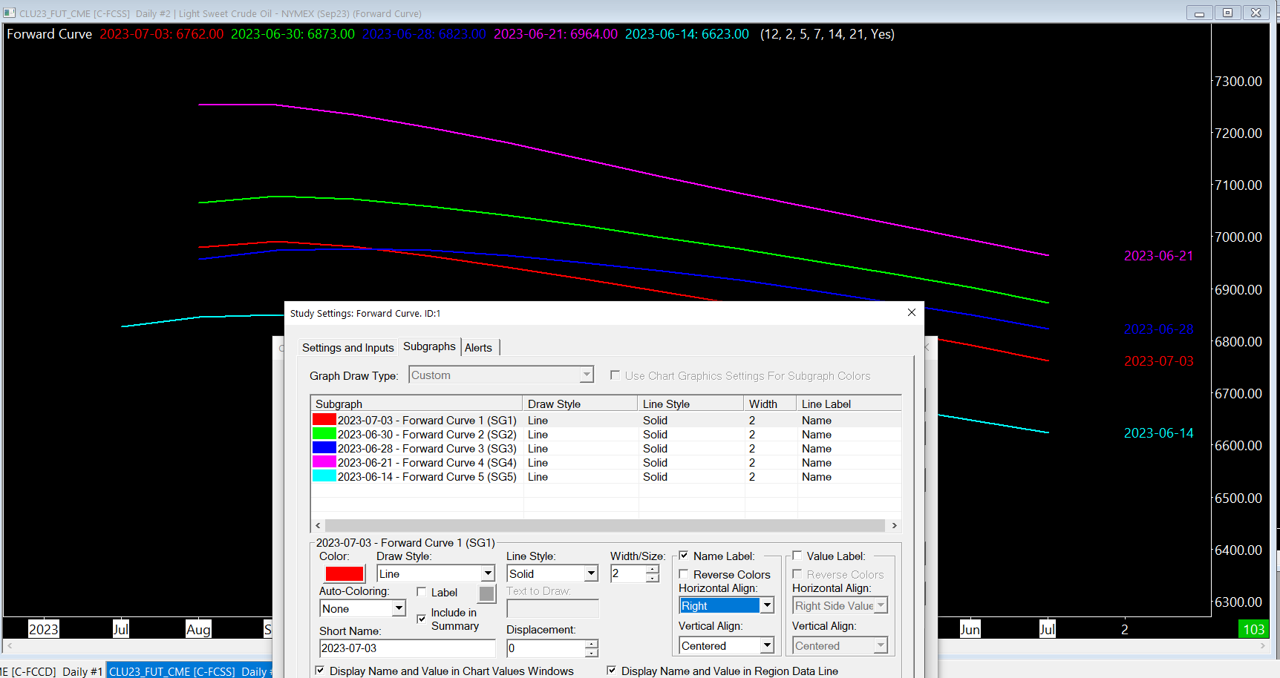Click the magenta swatch for Forward Curve 4
The width and height of the screenshot is (1280, 678).
pyautogui.click(x=324, y=462)
